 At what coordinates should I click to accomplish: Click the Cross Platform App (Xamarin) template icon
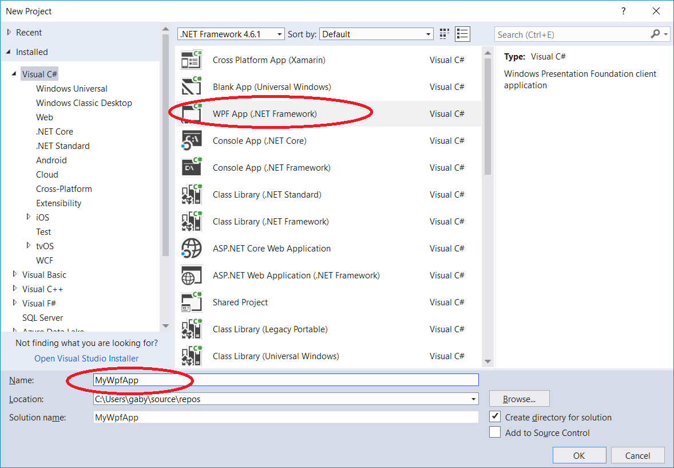(191, 60)
